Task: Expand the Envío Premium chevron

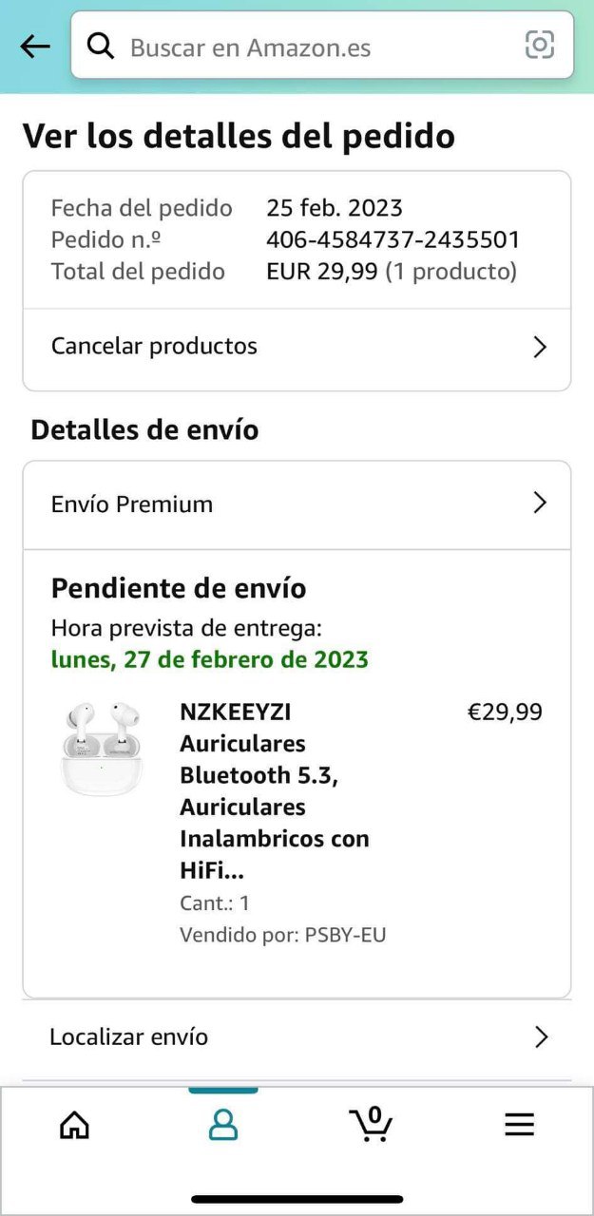Action: tap(540, 503)
